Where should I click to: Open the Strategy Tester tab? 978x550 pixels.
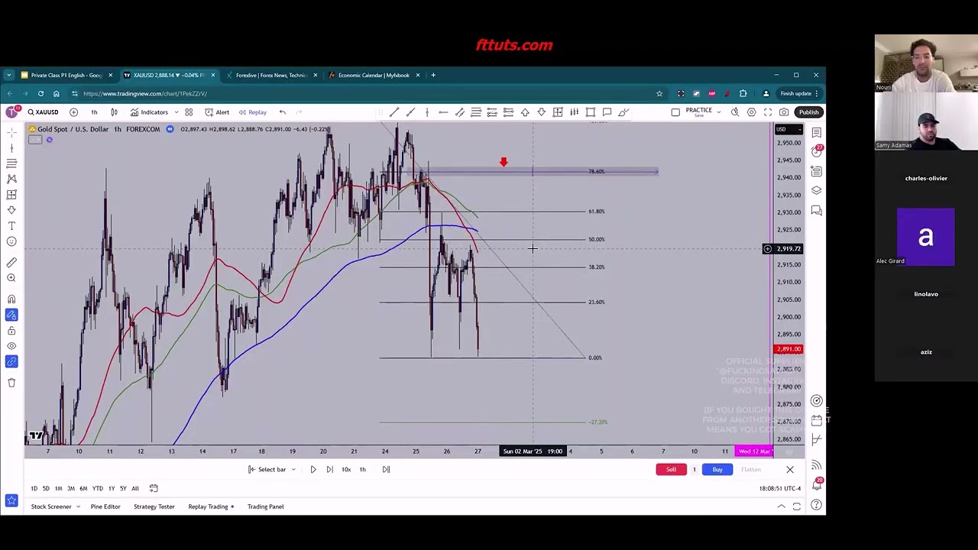coord(154,506)
